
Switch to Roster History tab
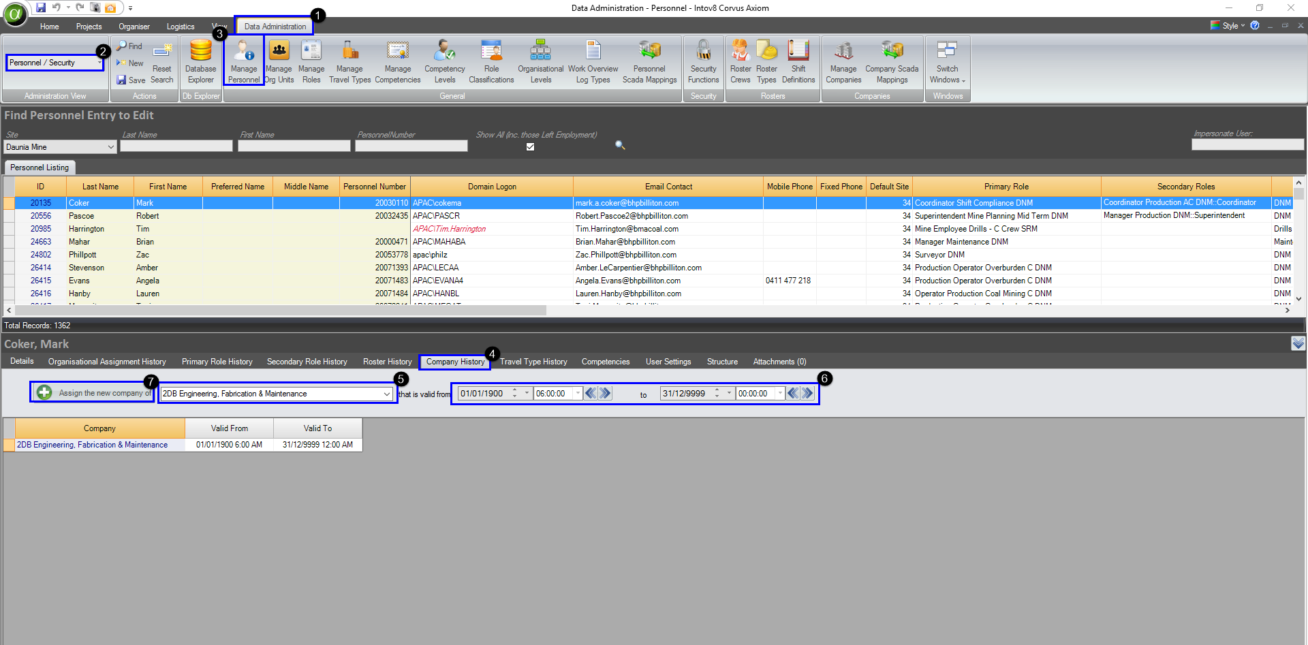[387, 362]
